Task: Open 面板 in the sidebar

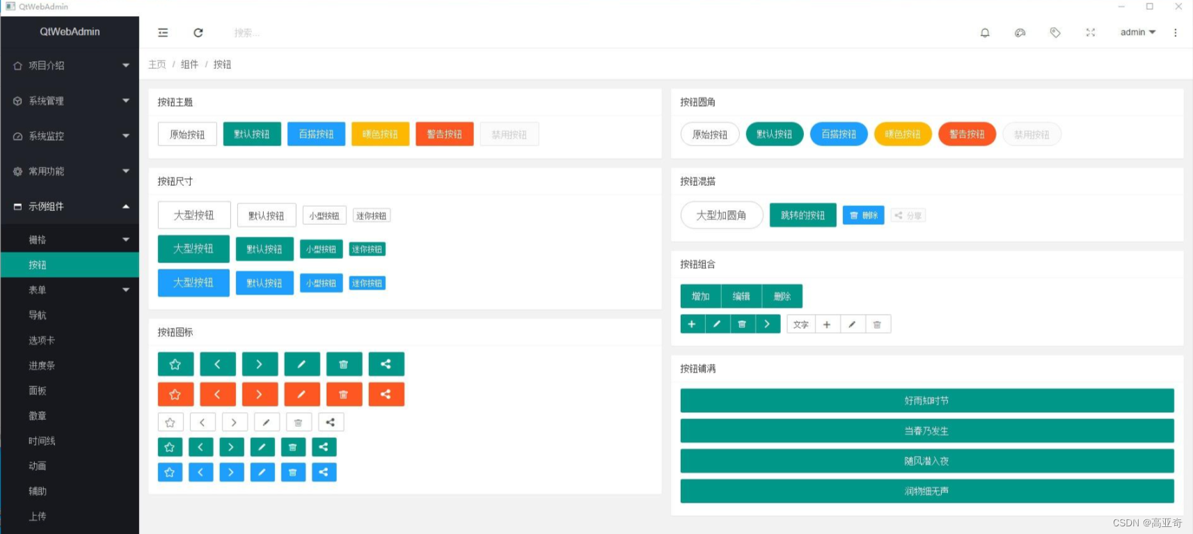Action: (70, 391)
